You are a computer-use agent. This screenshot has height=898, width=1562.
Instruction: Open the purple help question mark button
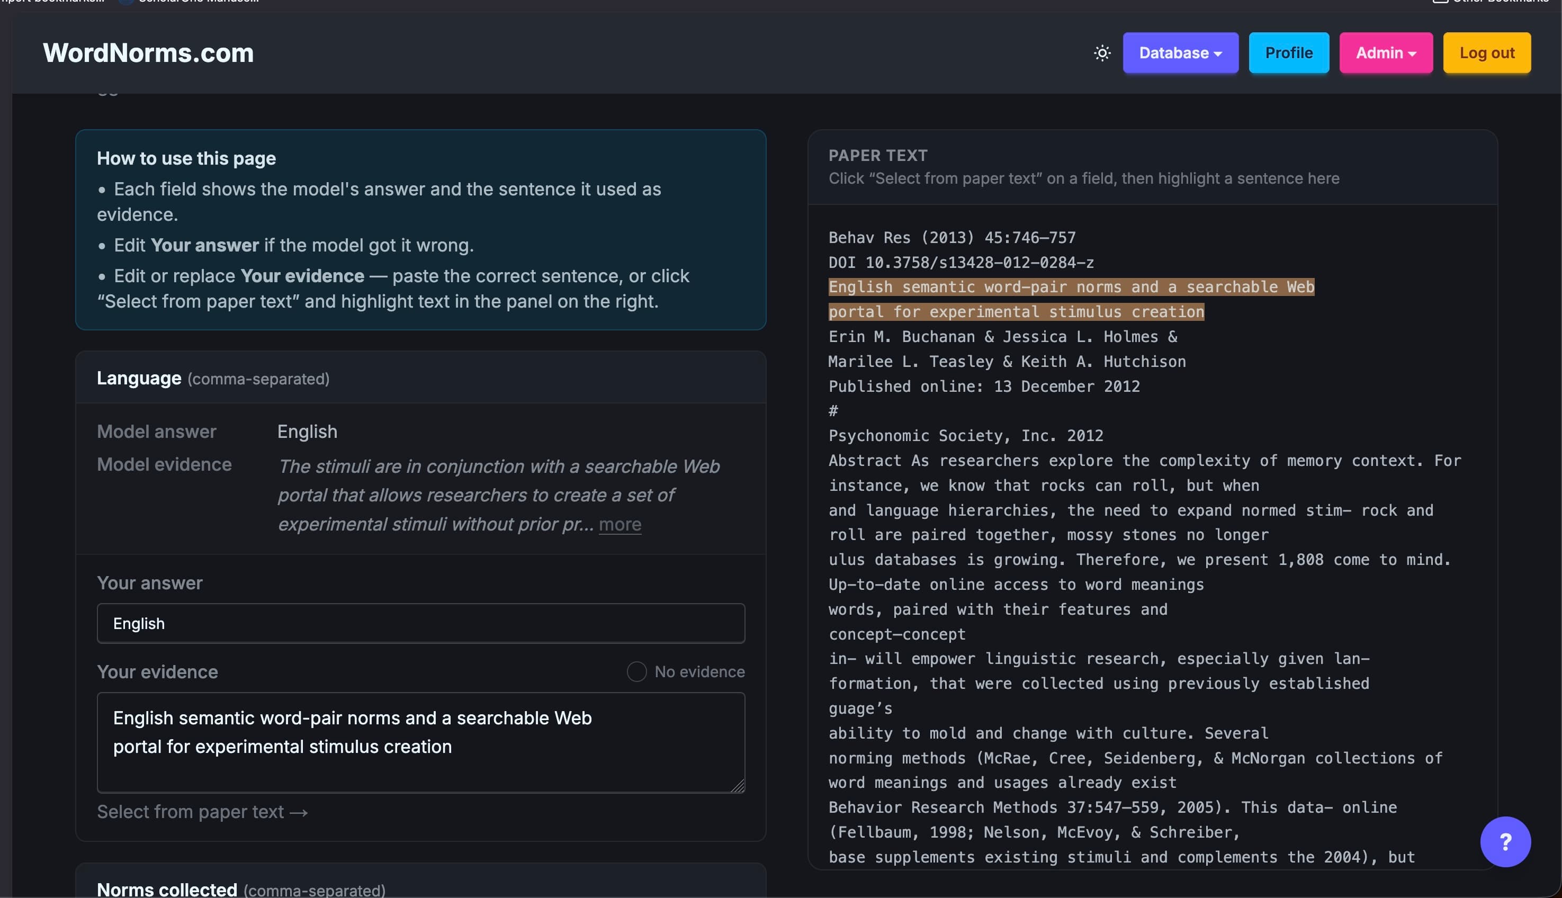1505,841
